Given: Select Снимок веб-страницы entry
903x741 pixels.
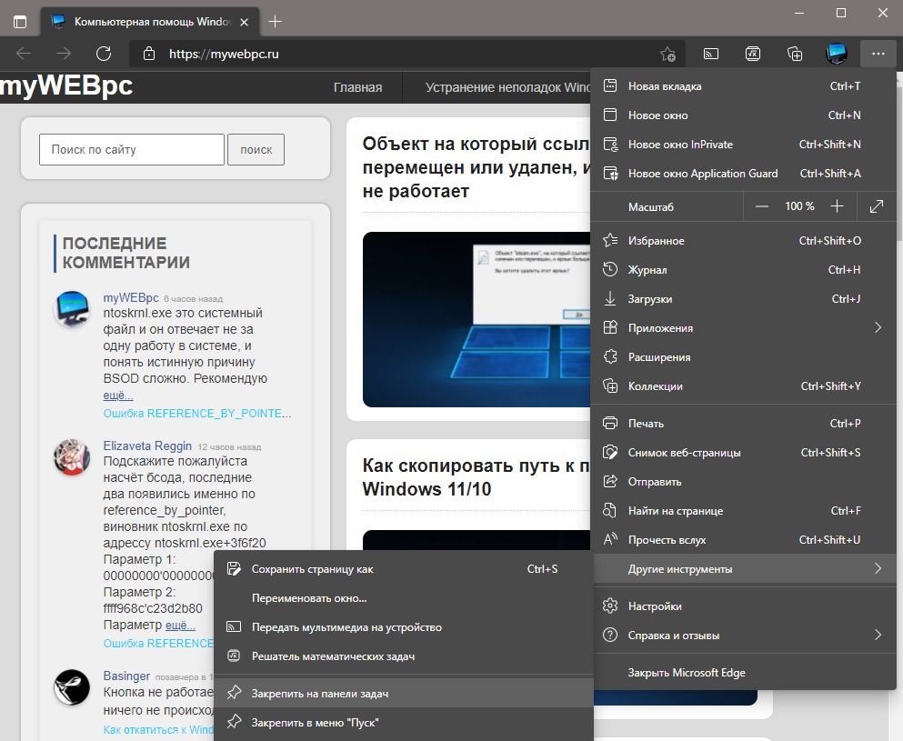Looking at the screenshot, I should (x=744, y=453).
